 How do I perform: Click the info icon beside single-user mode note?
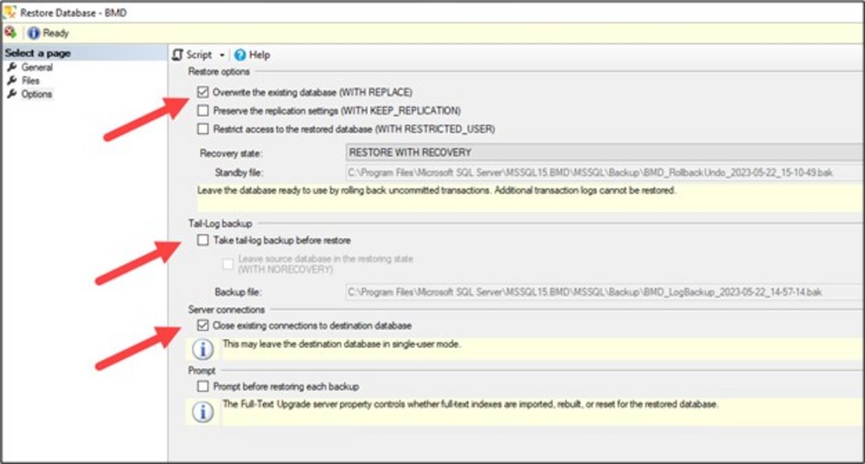pos(202,350)
